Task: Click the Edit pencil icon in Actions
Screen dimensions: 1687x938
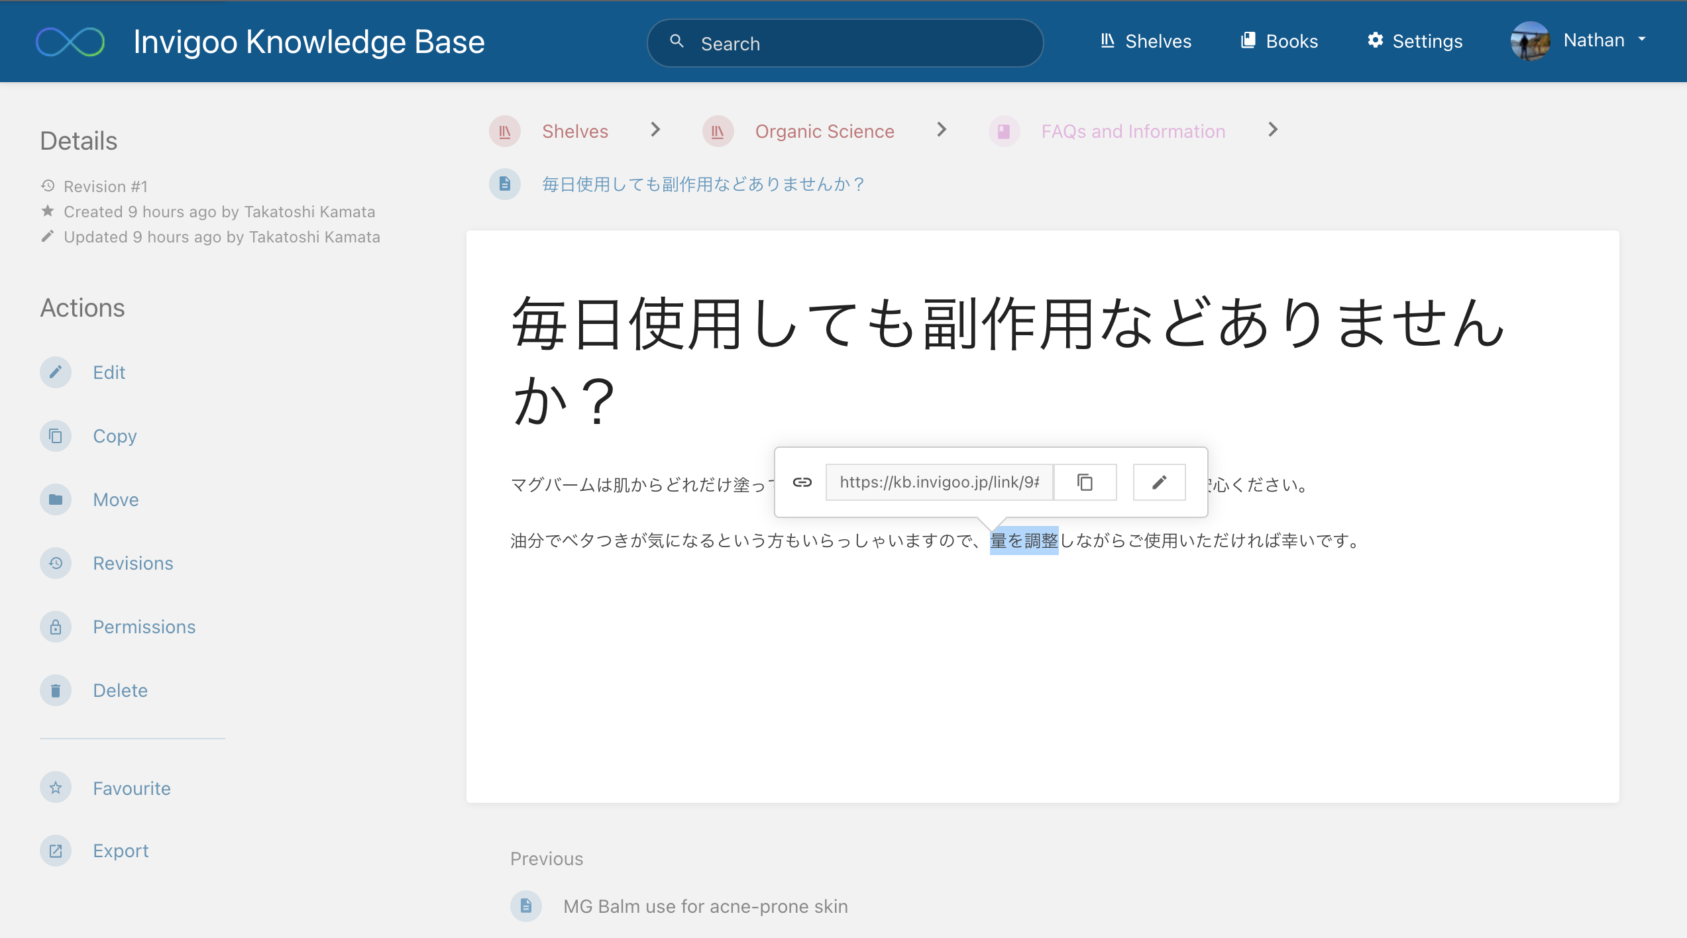Action: point(56,372)
